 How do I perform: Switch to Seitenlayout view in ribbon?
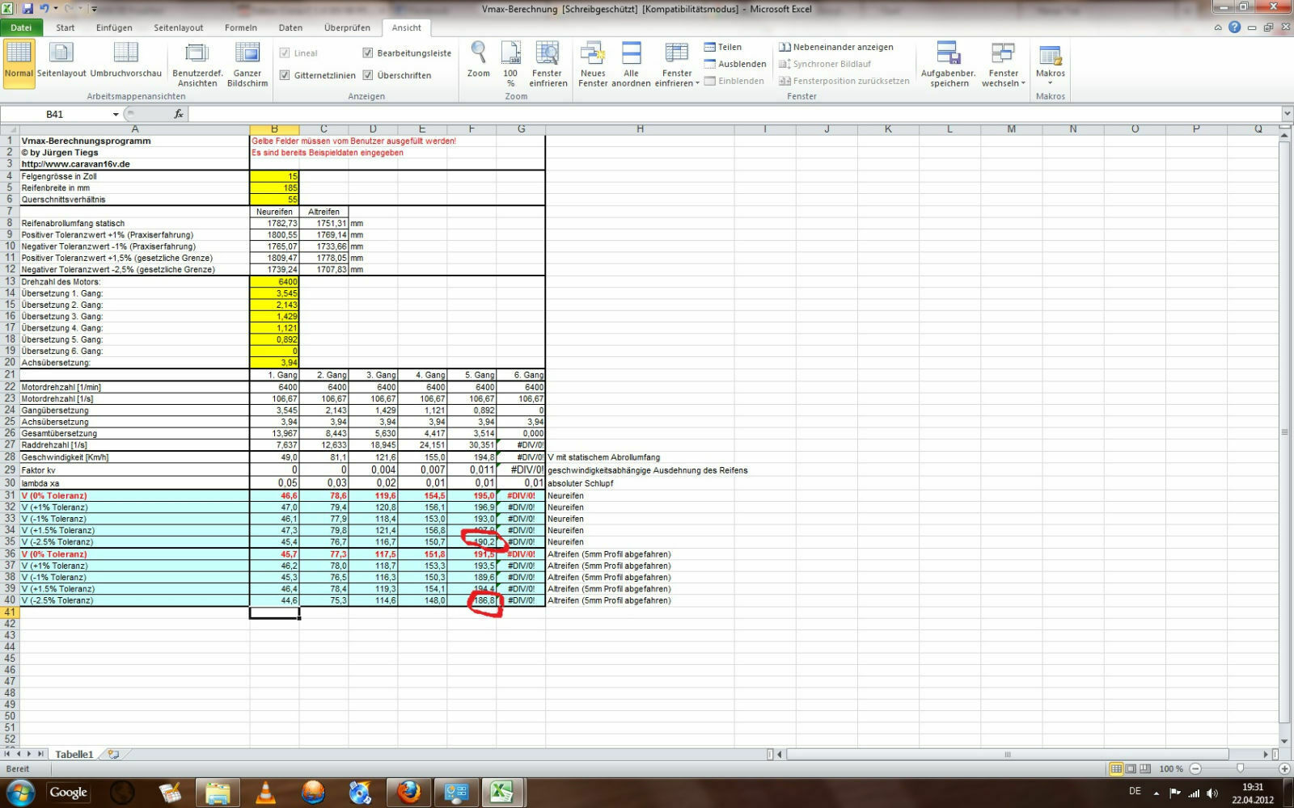coord(61,61)
